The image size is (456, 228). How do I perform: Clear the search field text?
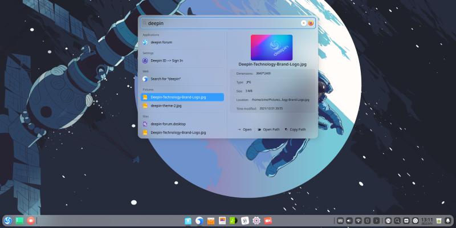[x=304, y=23]
